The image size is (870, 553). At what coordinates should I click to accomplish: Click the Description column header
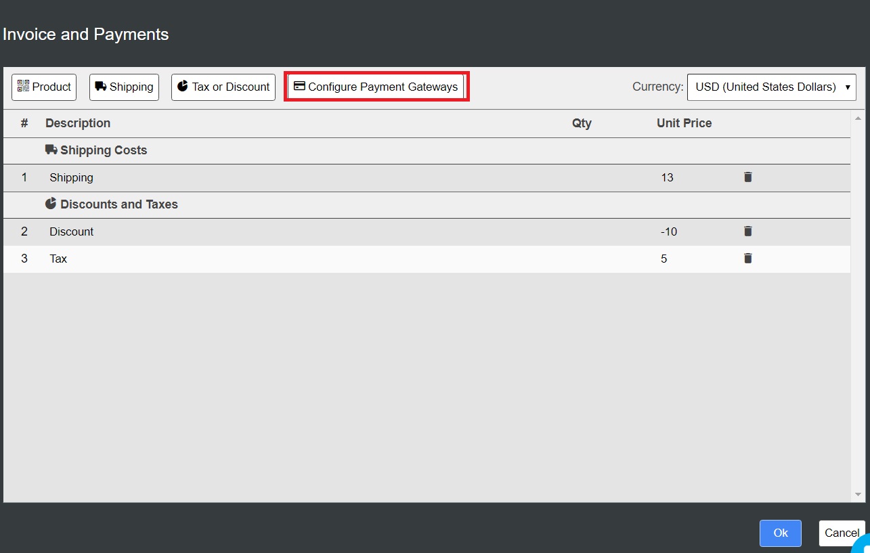[78, 123]
